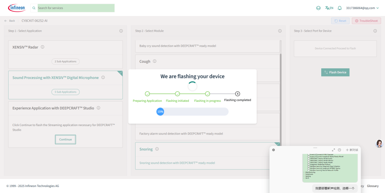This screenshot has height=193, width=385.
Task: Click Device Connected Proceed to Flash message
Action: click(335, 48)
